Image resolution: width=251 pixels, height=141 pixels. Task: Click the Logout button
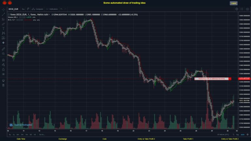[234, 3]
